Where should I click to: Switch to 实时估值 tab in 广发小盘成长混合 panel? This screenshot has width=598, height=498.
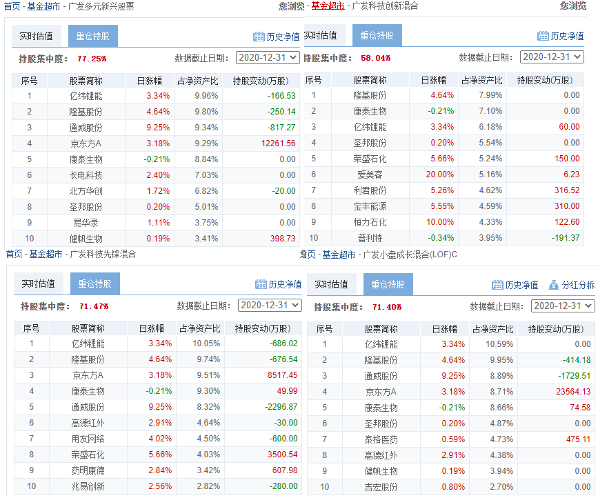pyautogui.click(x=331, y=284)
